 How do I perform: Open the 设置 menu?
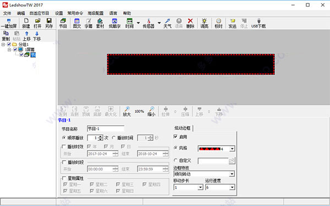[x=59, y=13]
